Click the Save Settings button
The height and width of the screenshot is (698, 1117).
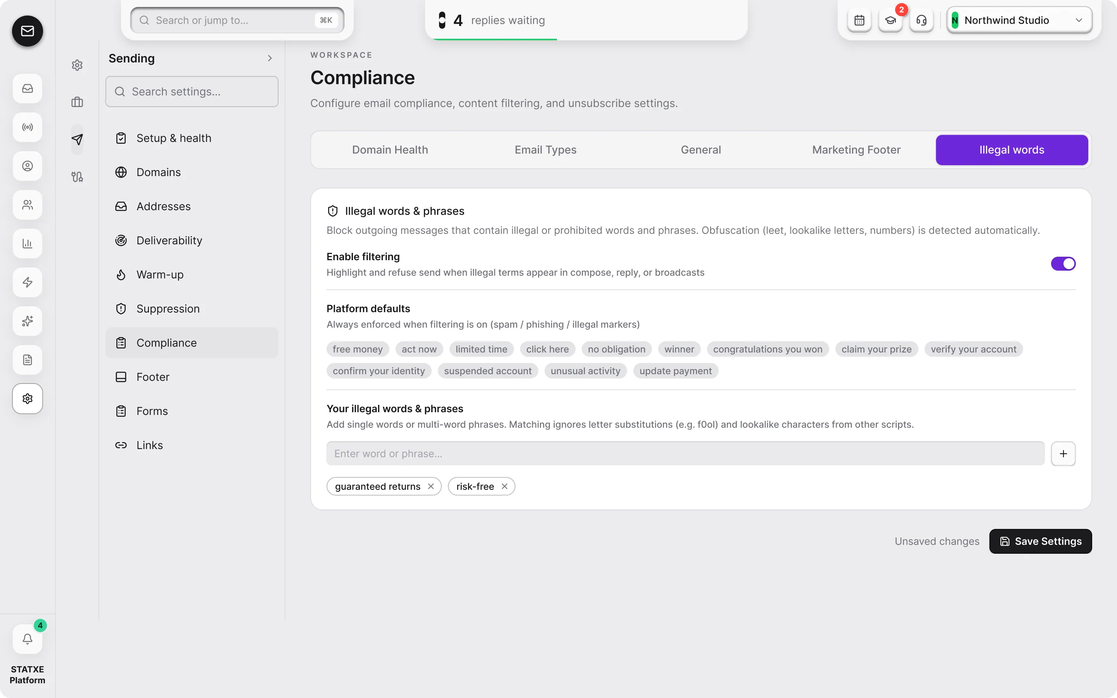(1040, 541)
